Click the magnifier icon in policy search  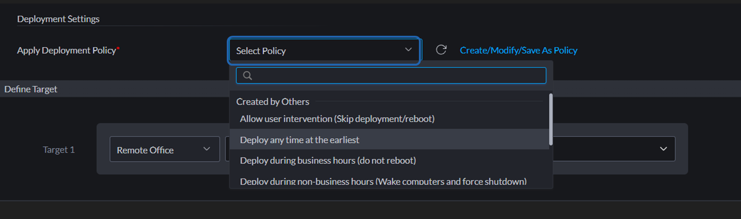click(x=247, y=75)
